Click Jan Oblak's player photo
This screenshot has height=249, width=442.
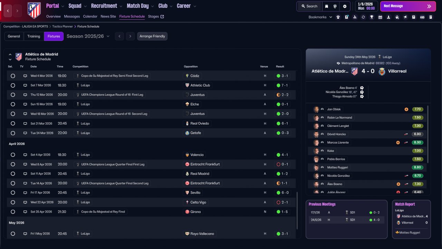click(316, 109)
